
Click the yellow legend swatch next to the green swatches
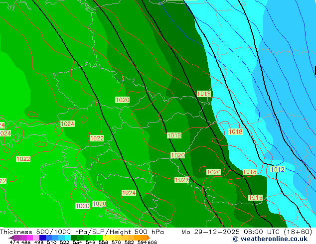[x=106, y=238]
